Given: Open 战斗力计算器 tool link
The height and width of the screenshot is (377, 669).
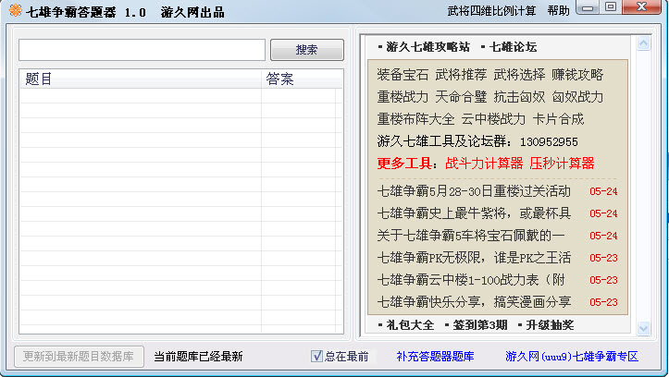Looking at the screenshot, I should pyautogui.click(x=484, y=164).
